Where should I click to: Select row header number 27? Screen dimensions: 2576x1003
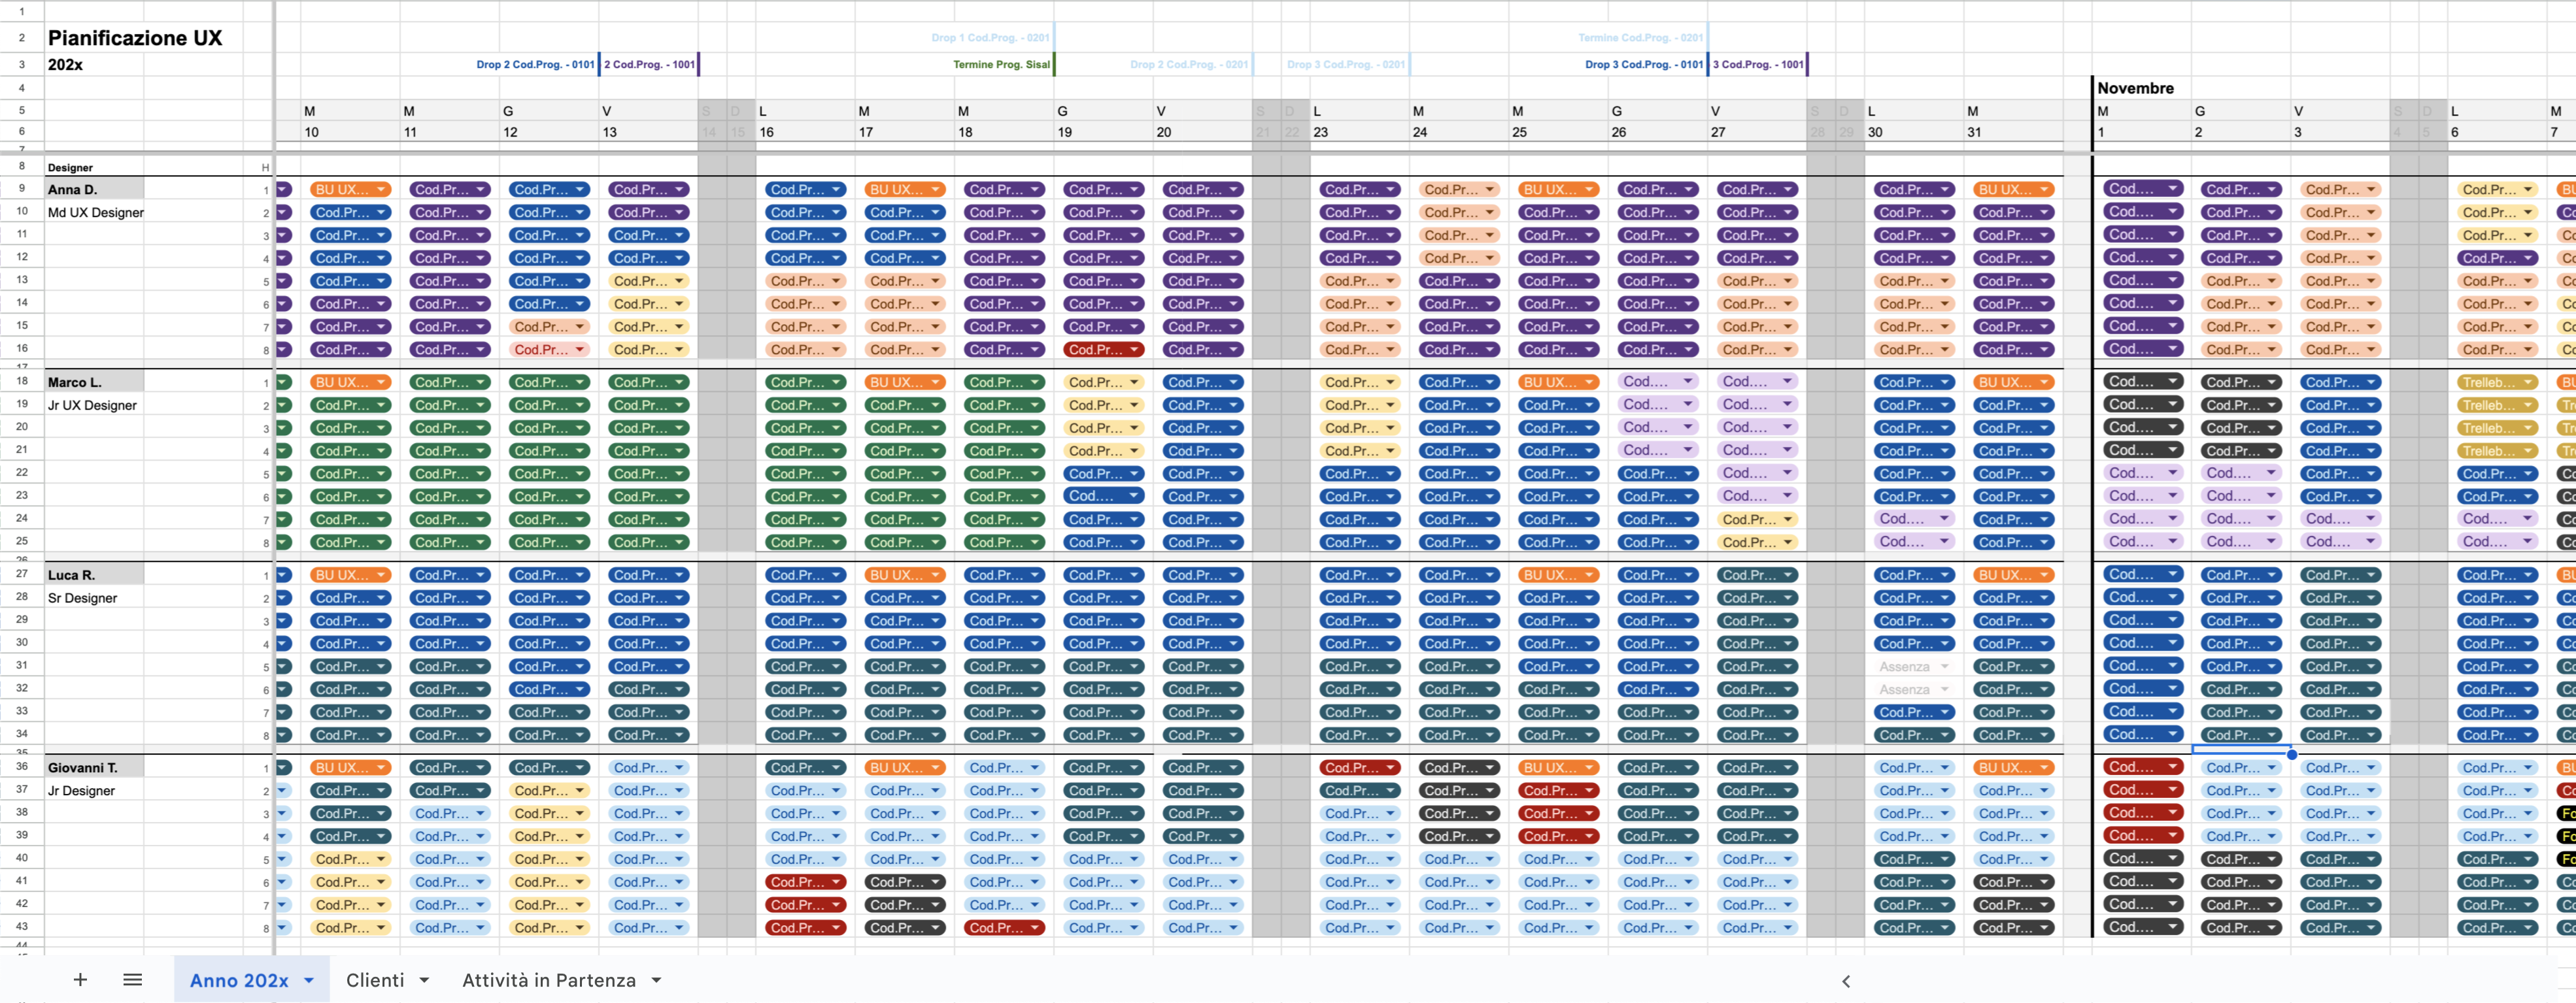point(21,574)
